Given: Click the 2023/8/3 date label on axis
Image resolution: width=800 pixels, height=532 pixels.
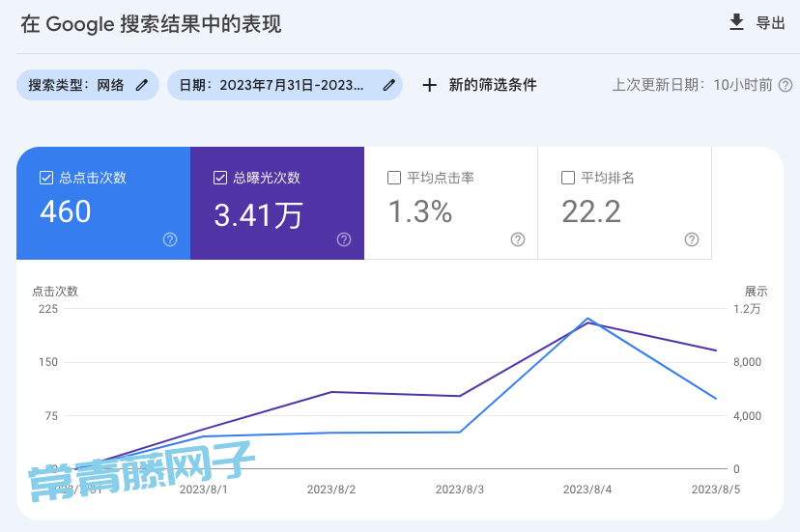Looking at the screenshot, I should coord(459,490).
